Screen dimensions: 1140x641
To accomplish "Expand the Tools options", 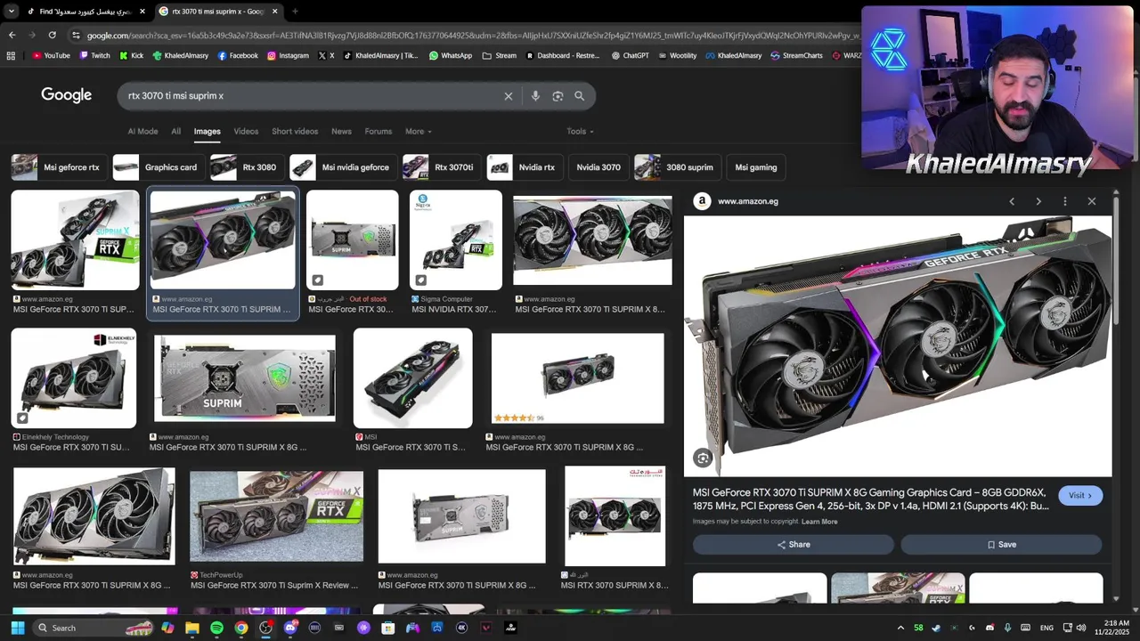I will [x=580, y=131].
